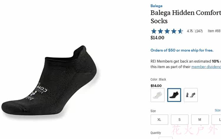Click the 4.75 rating value
The image size is (221, 139).
tap(190, 31)
